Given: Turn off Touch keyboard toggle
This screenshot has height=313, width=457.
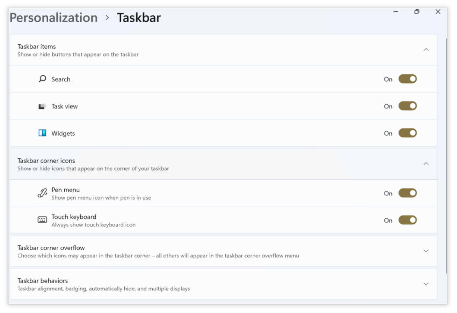Looking at the screenshot, I should [407, 220].
